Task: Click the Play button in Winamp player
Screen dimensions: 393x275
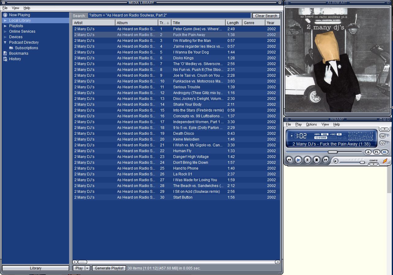Action: [x=298, y=159]
